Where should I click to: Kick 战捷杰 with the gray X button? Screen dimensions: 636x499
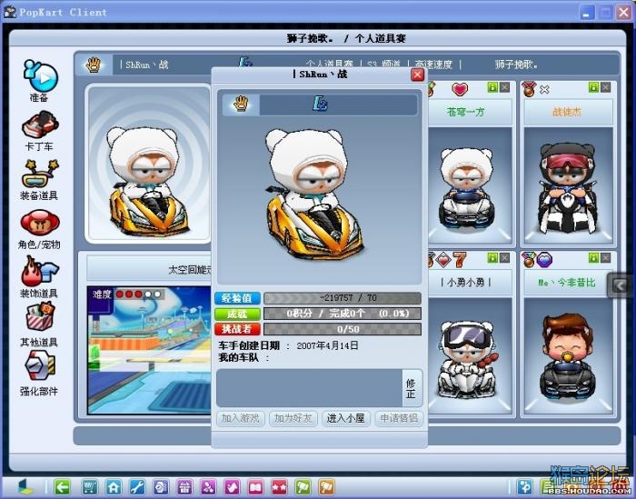pyautogui.click(x=606, y=87)
